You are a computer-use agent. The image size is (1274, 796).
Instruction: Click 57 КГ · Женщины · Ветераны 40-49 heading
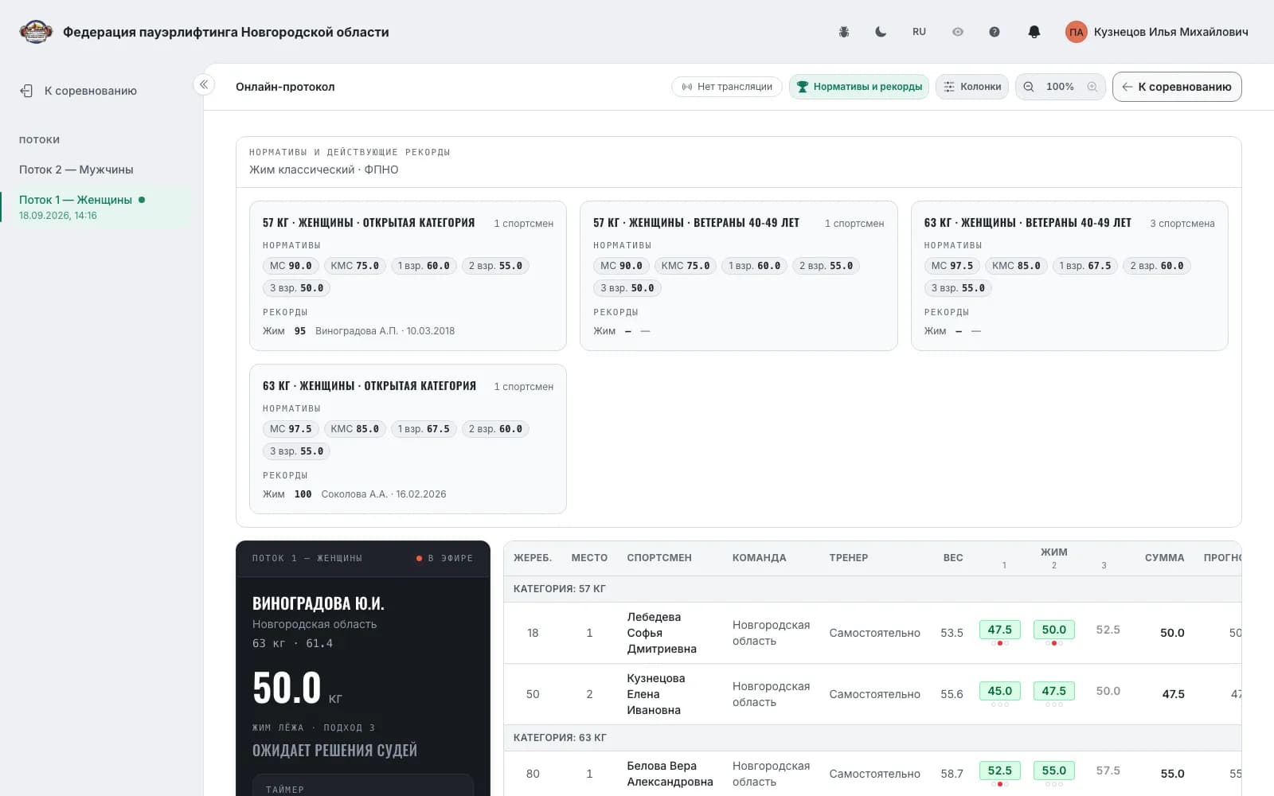pos(696,223)
